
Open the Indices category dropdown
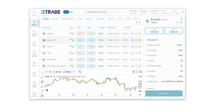click(89, 19)
